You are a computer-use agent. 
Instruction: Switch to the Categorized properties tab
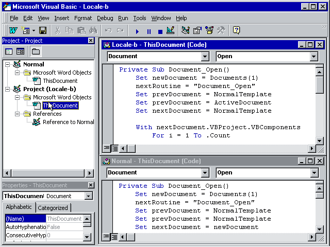53,208
